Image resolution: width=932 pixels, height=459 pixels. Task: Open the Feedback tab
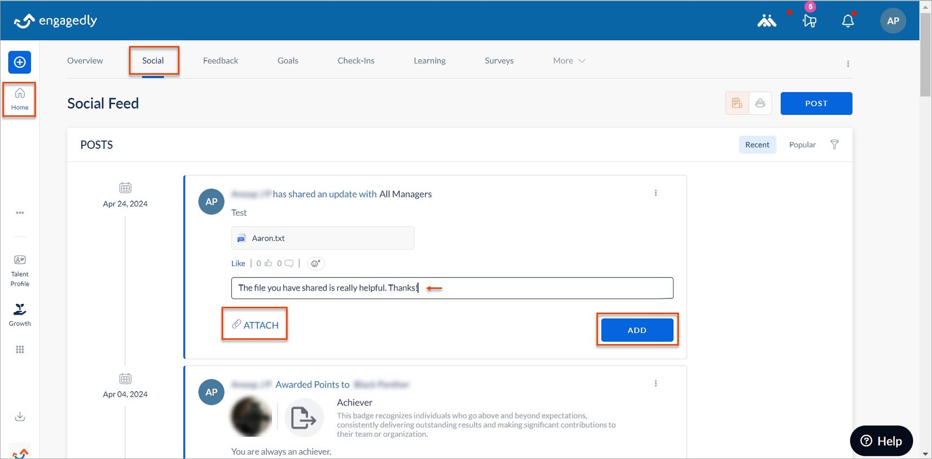pos(221,61)
